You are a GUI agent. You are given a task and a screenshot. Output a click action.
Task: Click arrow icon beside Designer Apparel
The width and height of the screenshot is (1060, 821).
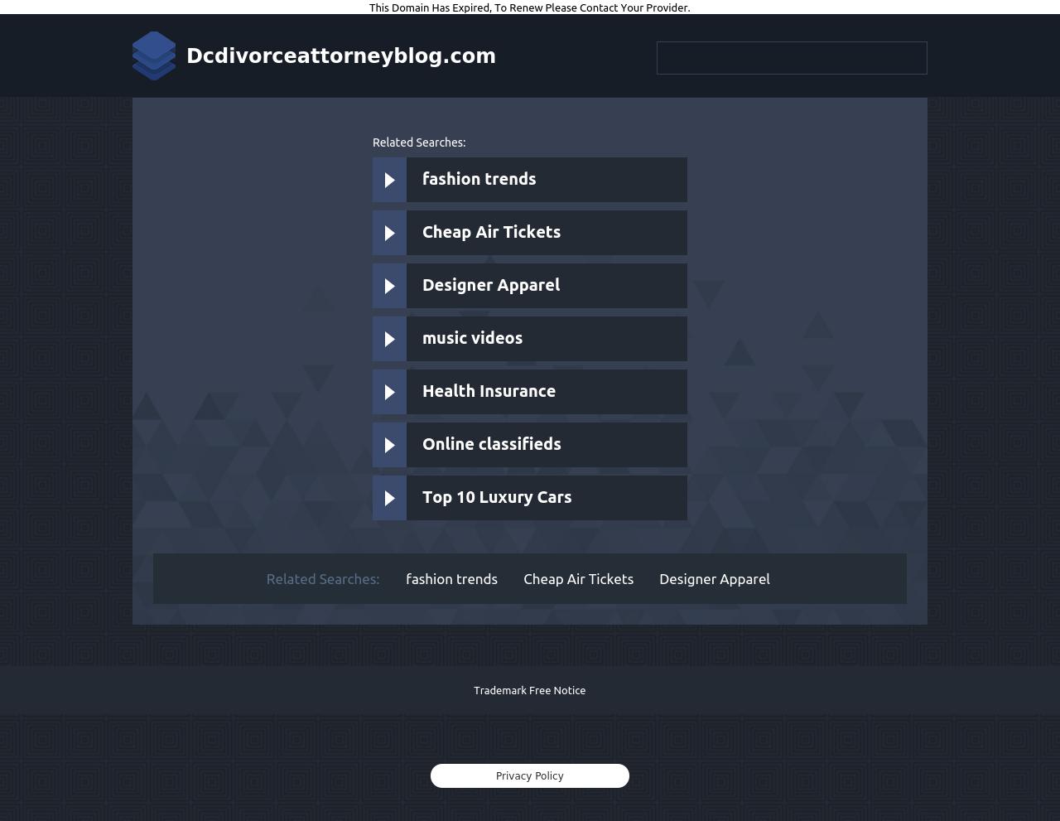389,286
